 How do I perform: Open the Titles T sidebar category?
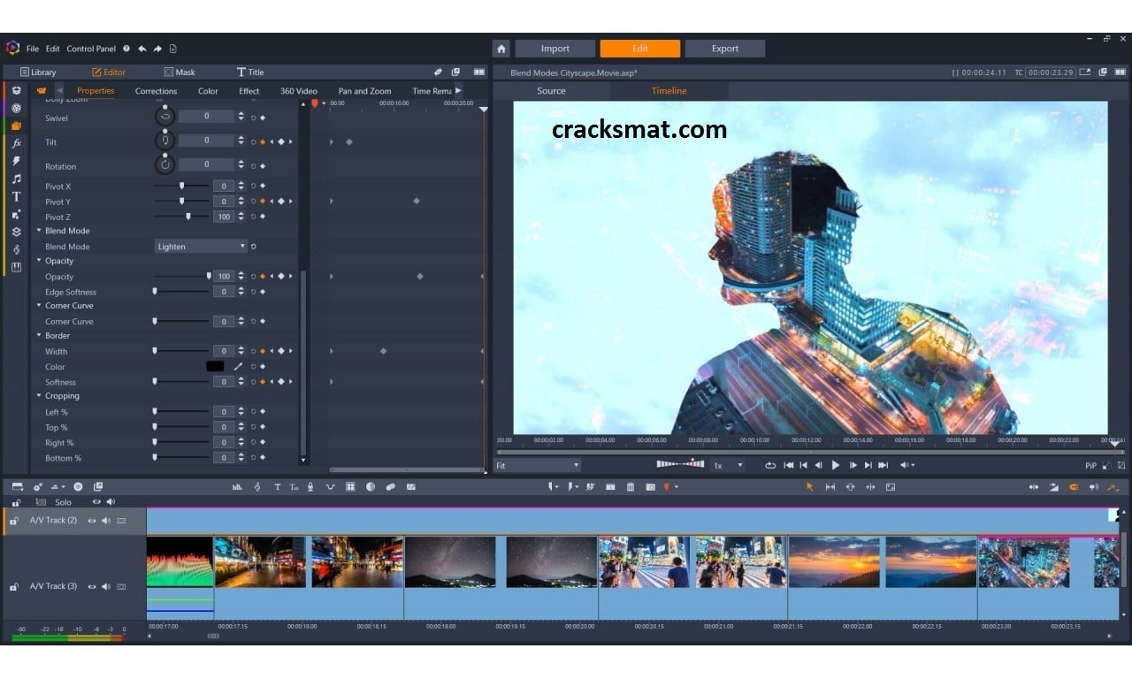[x=16, y=196]
